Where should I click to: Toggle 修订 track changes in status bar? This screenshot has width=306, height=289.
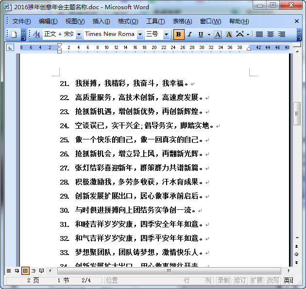coord(240,280)
